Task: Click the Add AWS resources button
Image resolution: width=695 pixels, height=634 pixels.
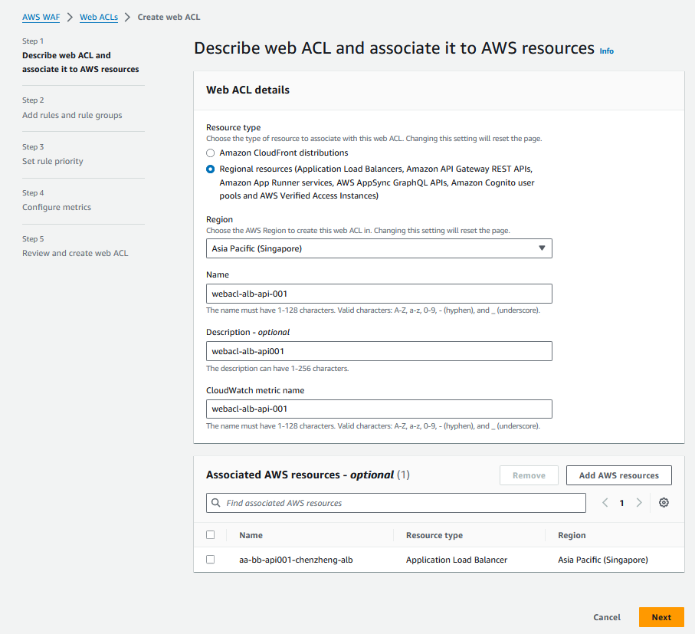Action: tap(619, 475)
